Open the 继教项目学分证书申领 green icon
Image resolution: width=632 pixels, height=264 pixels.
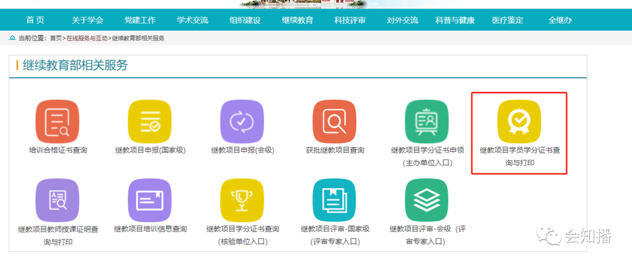tap(427, 121)
